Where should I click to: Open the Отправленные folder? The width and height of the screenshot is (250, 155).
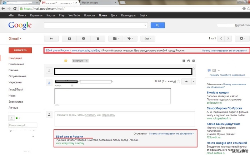[x=17, y=76]
